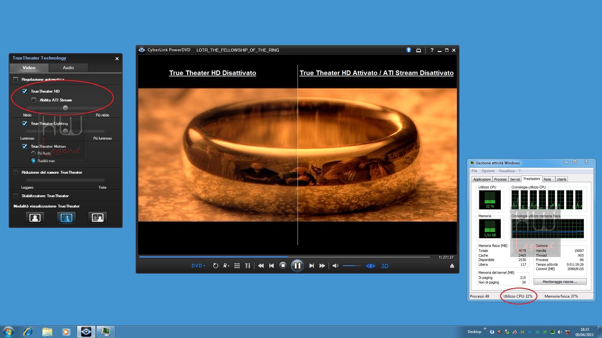Viewport: 602px width, 338px height.
Task: Uncheck TrueTheater HD
Action: (25, 91)
